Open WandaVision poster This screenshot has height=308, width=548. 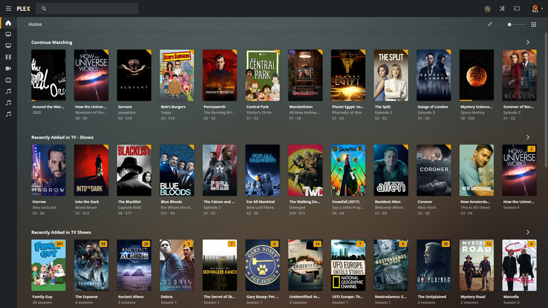[x=306, y=75]
